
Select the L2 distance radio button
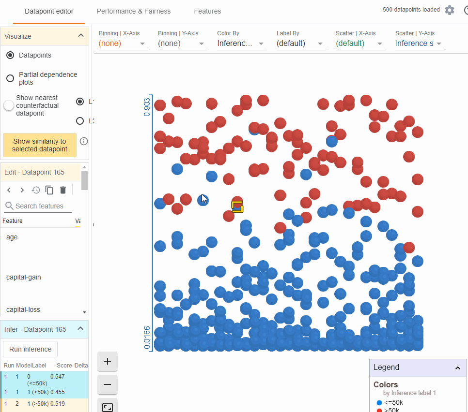point(80,121)
